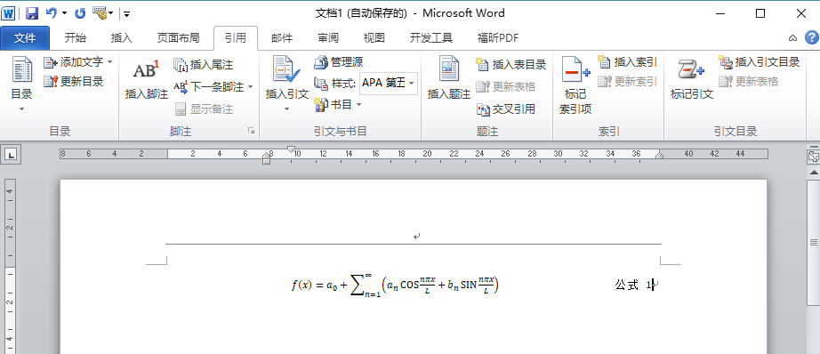Open the 目录 table of contents button

[22, 84]
